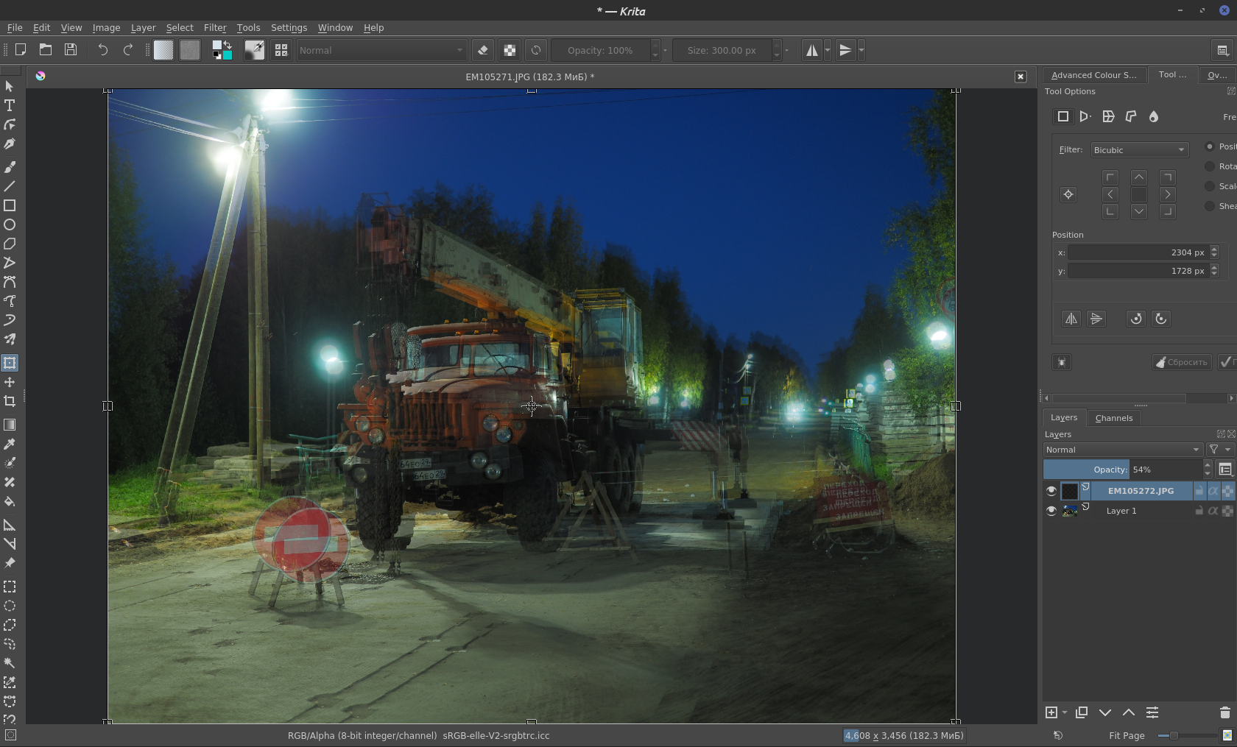Click the x position stepper arrows
Screen dimensions: 1237x747
pyautogui.click(x=1214, y=252)
